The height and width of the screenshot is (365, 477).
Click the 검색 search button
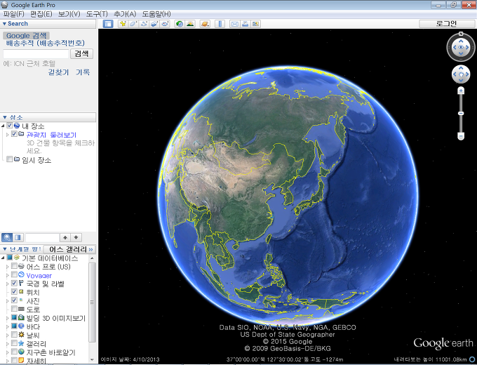click(81, 54)
